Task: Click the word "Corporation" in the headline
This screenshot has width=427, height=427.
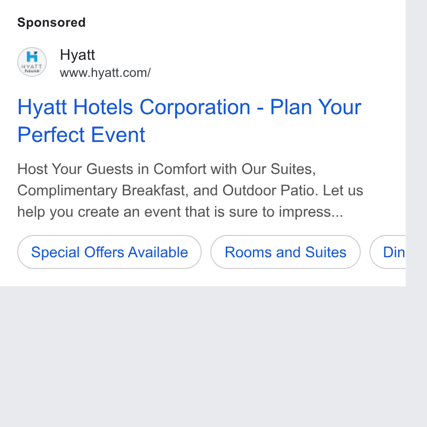Action: tap(195, 107)
